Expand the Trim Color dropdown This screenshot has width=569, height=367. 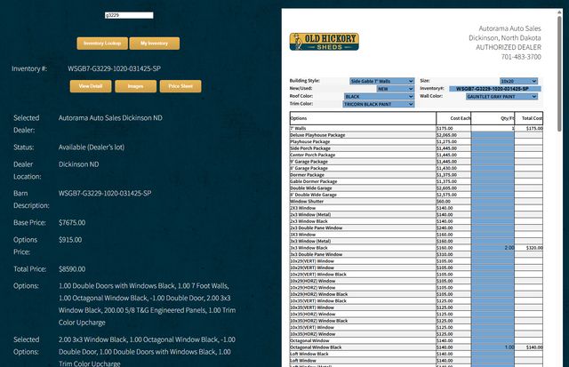(378, 104)
